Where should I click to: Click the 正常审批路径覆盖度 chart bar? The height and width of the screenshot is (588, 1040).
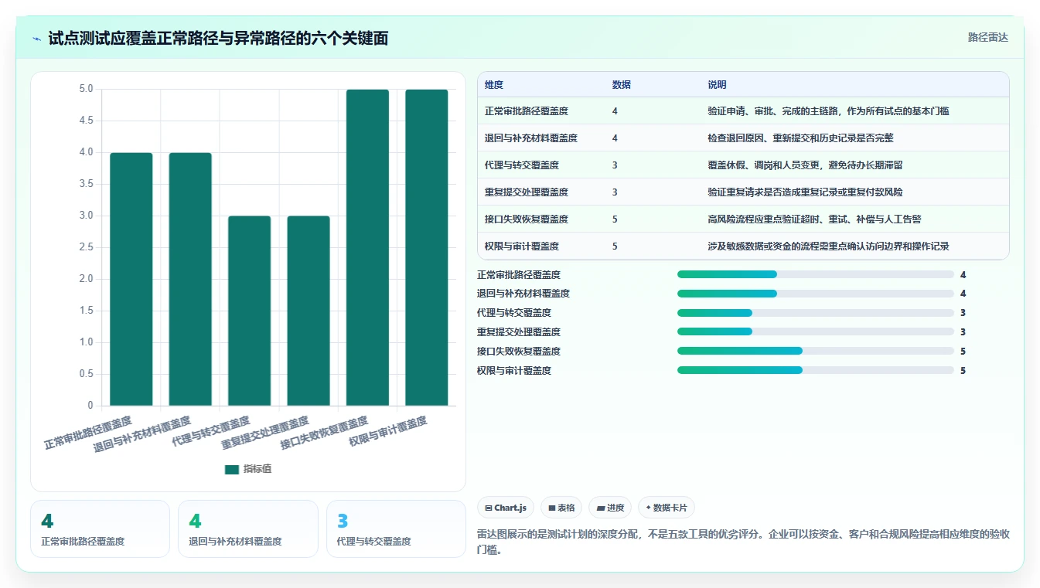click(131, 279)
